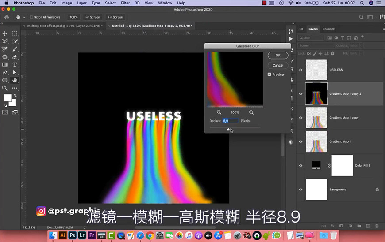Open the Image menu
Viewport: 385px width, 242px height.
(66, 3)
